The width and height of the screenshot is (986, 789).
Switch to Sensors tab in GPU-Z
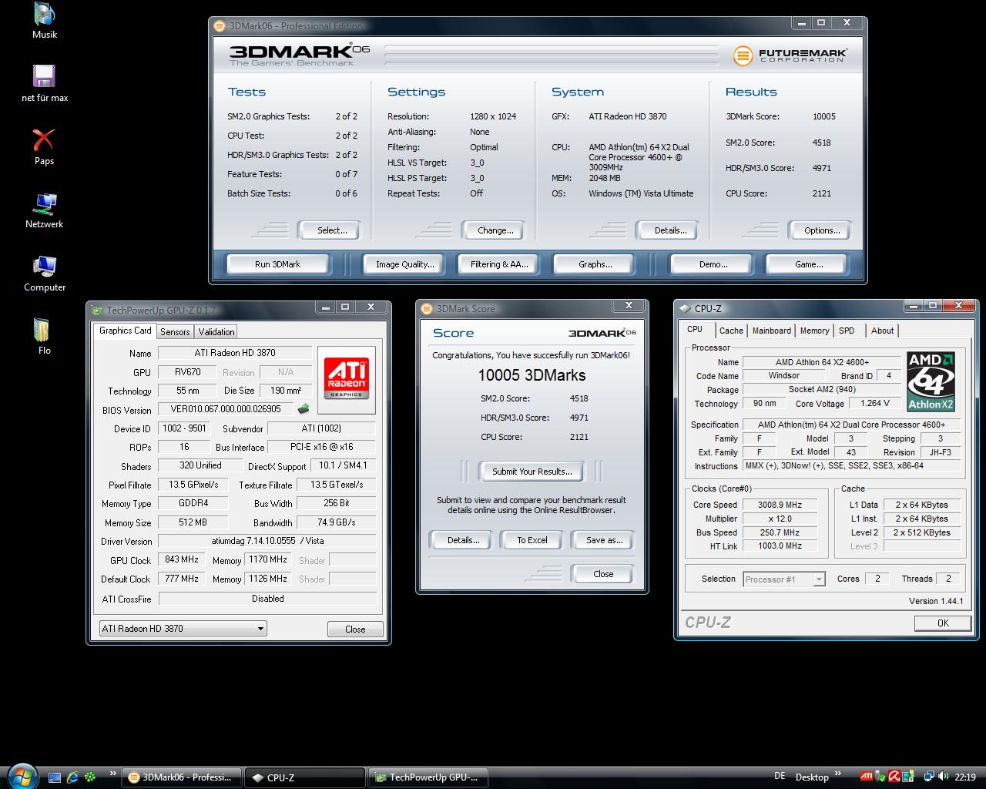[175, 332]
